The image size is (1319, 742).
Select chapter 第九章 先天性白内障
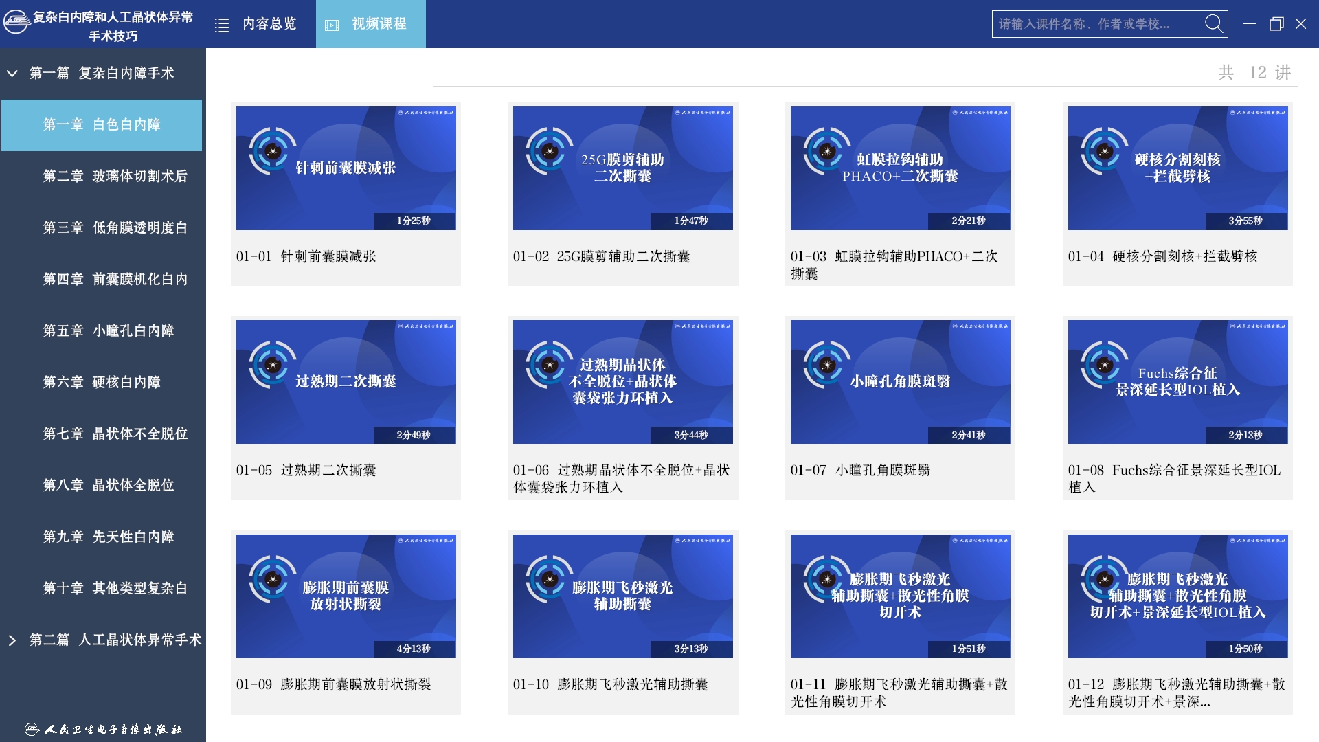click(109, 537)
